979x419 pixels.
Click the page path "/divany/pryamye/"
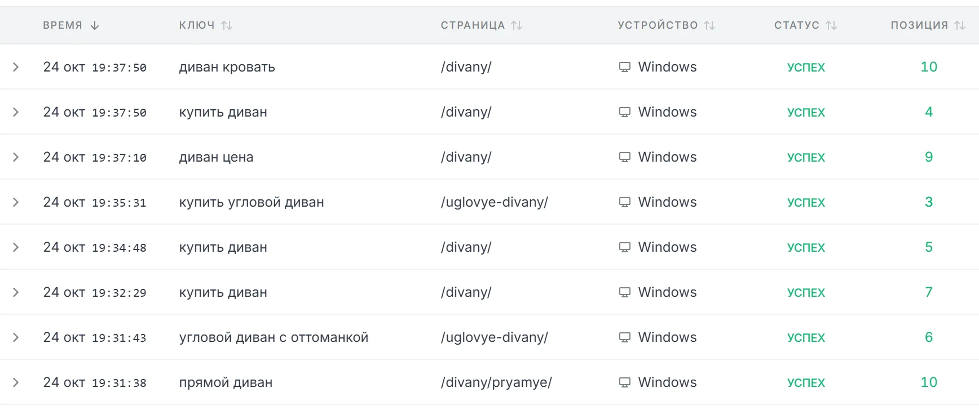click(496, 382)
